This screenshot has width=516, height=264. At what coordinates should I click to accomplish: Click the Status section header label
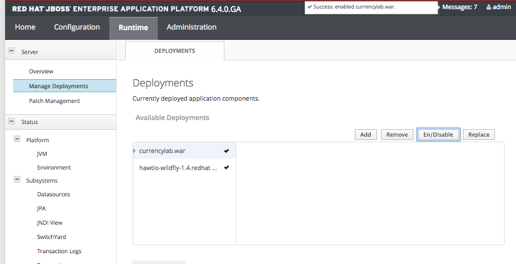pos(30,122)
